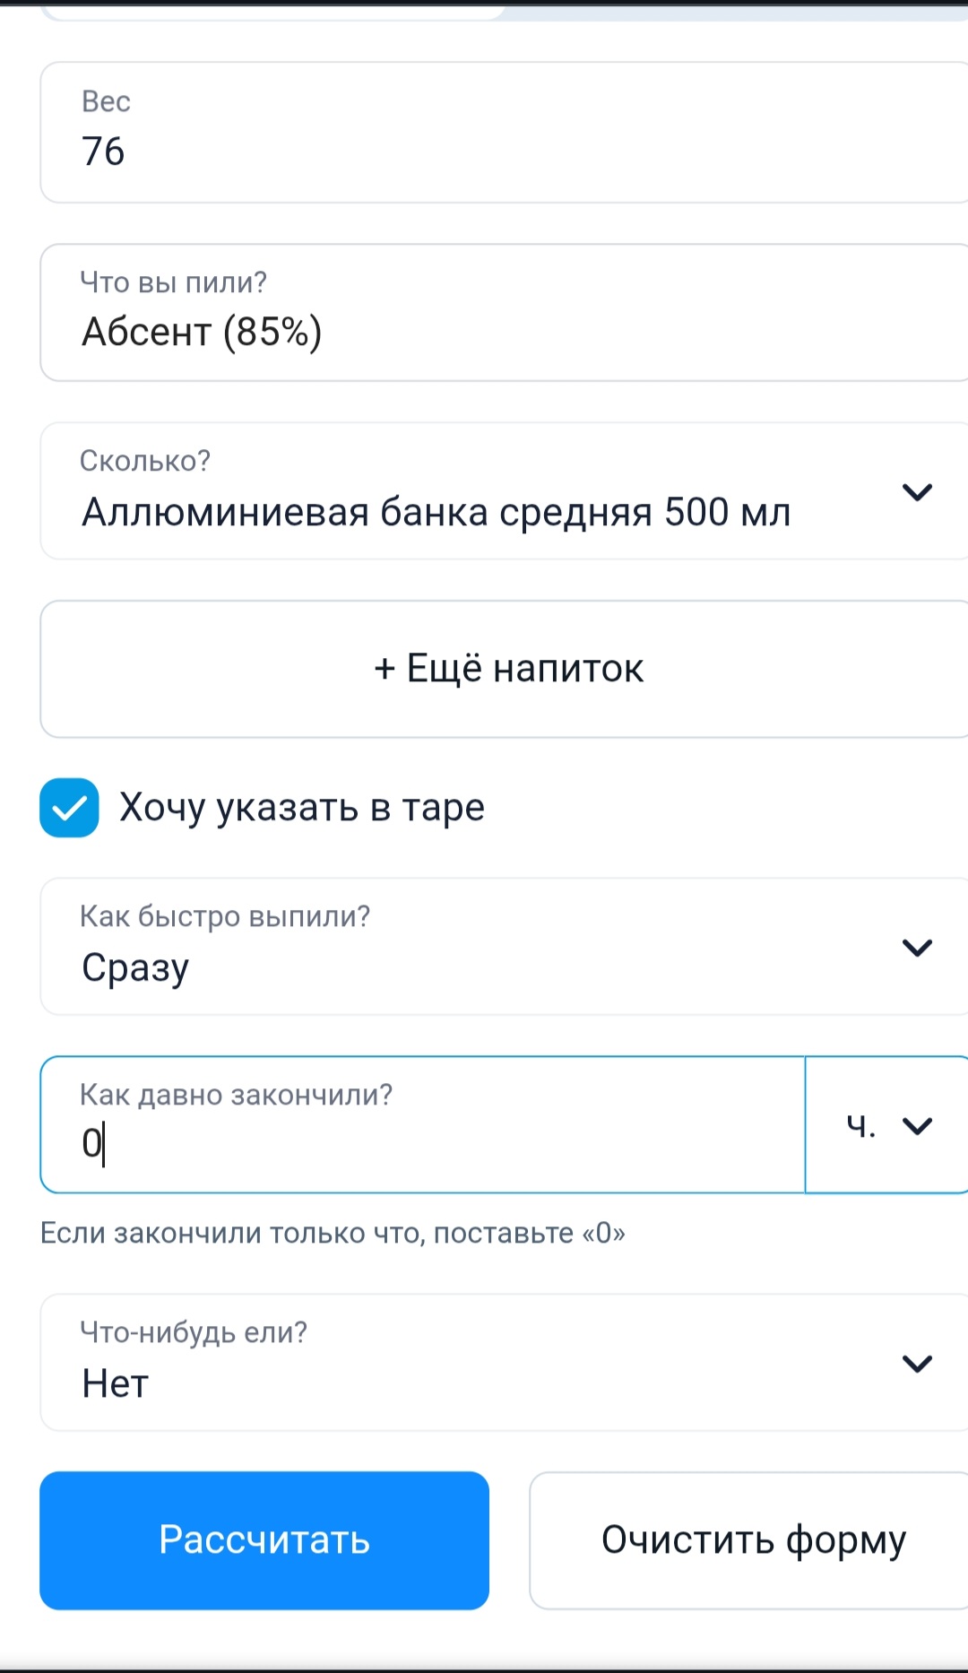968x1673 pixels.
Task: Click the Вес weight input field
Action: click(502, 133)
